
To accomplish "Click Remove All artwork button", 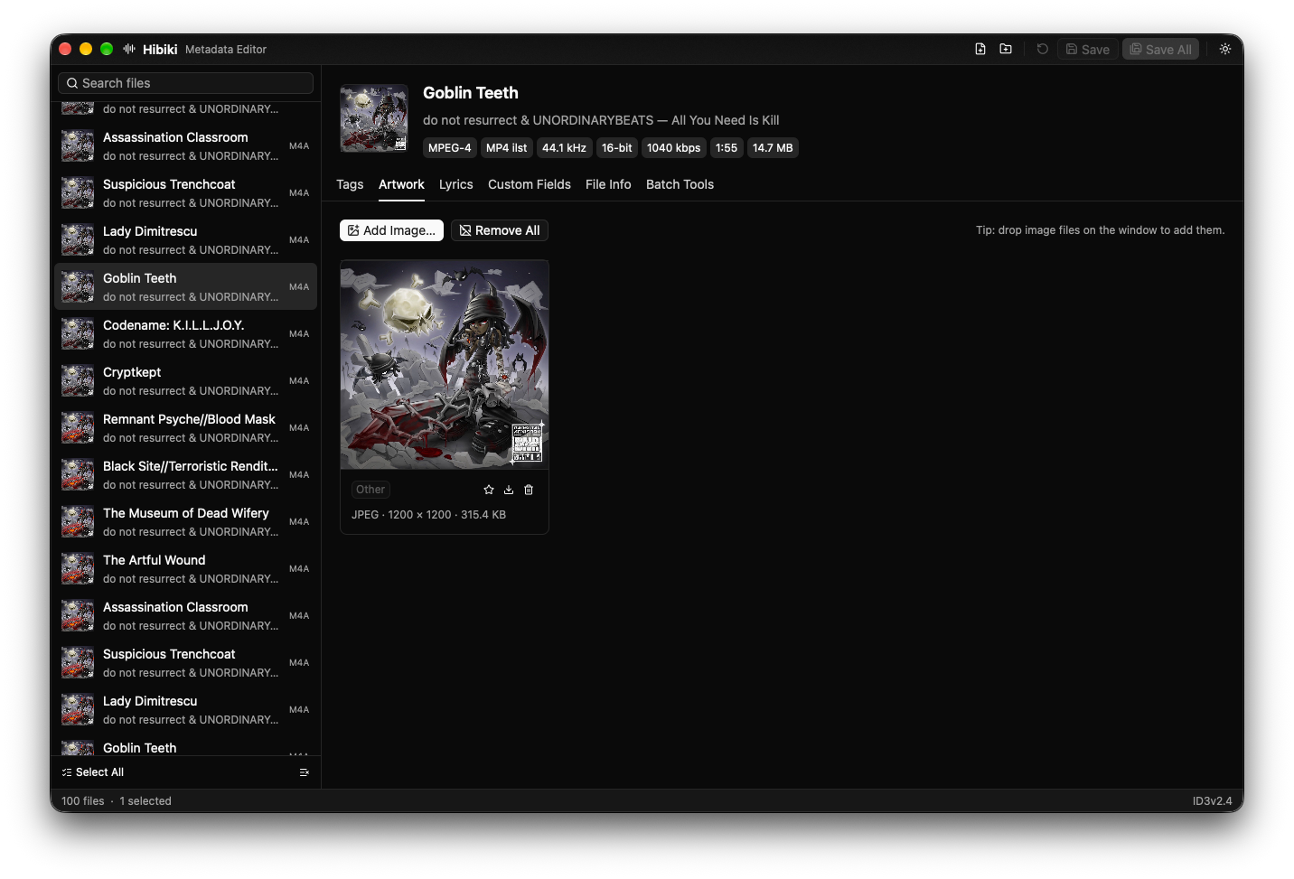I will 500,230.
